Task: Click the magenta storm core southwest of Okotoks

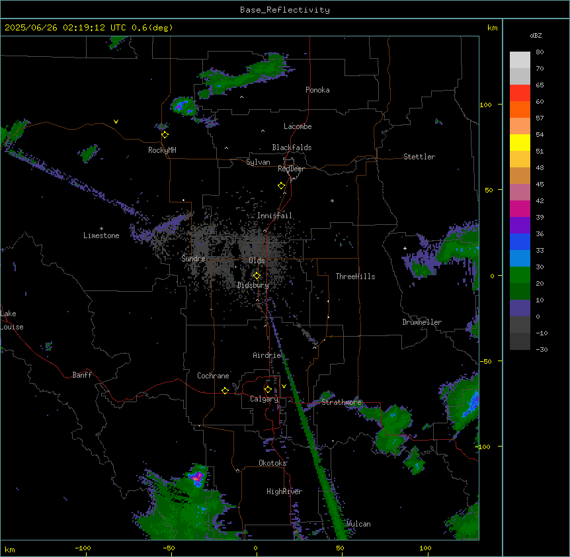Action: 198,478
